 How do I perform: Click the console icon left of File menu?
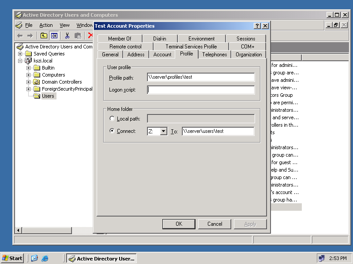(19, 25)
